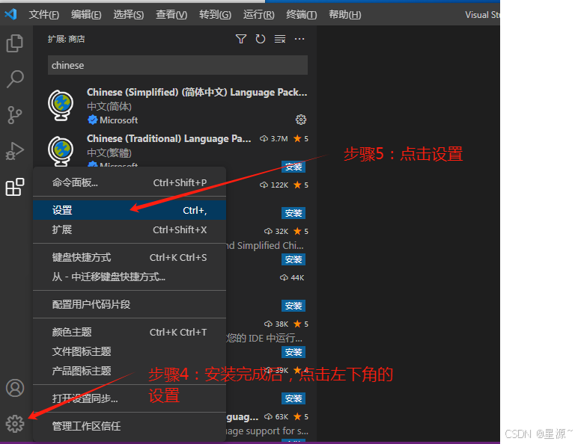Viewport: 578px width, 444px height.
Task: Select 产品图标主题 menu entry
Action: 130,371
